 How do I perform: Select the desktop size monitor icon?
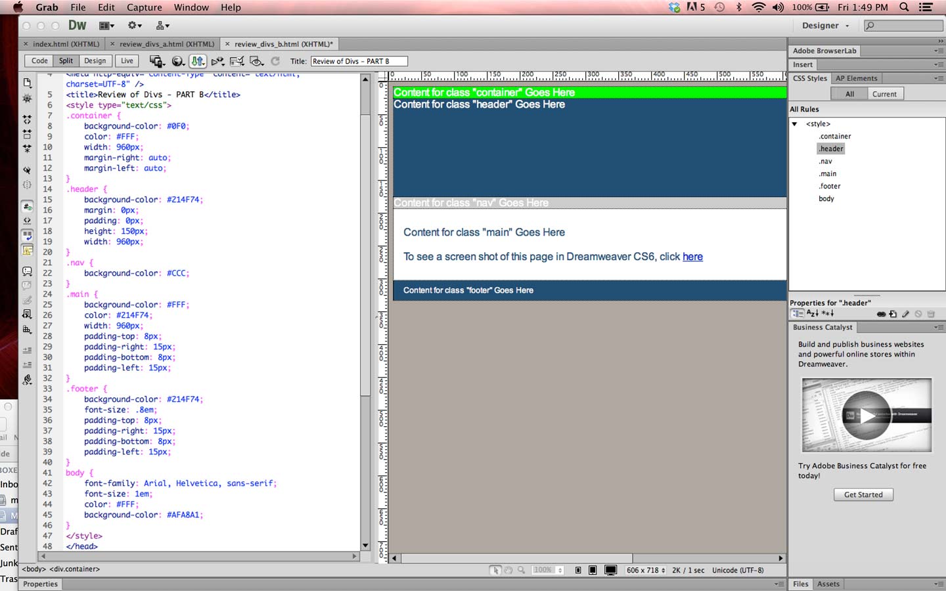(x=610, y=570)
